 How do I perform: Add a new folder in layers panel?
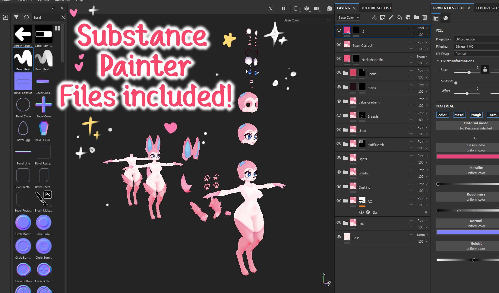click(416, 17)
